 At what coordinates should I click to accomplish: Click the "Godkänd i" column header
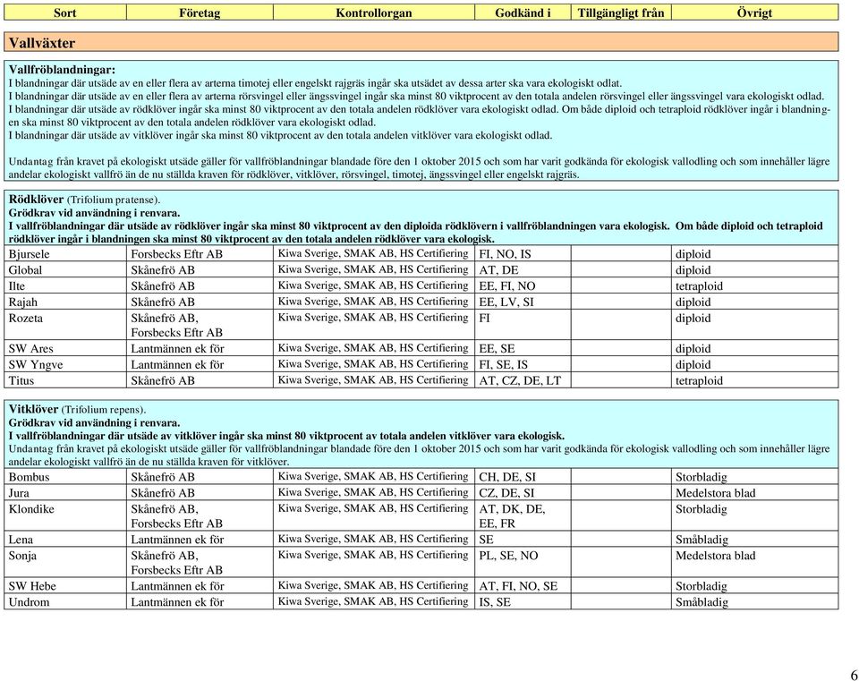(523, 13)
